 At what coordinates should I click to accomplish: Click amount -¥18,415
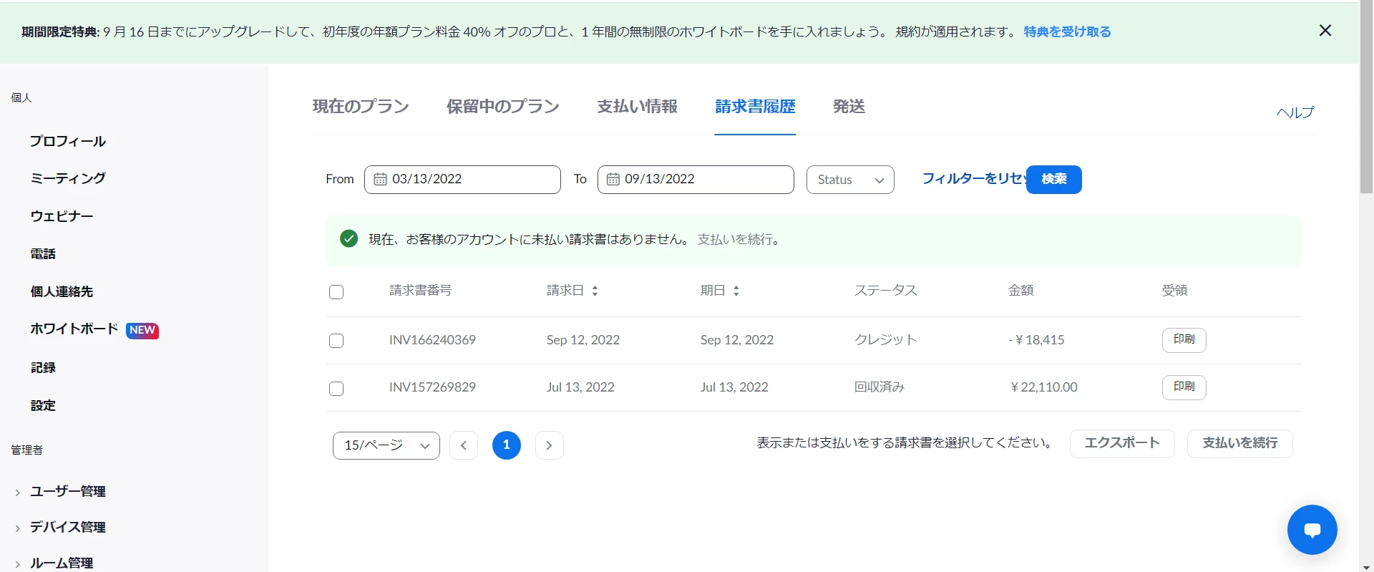(x=1036, y=340)
